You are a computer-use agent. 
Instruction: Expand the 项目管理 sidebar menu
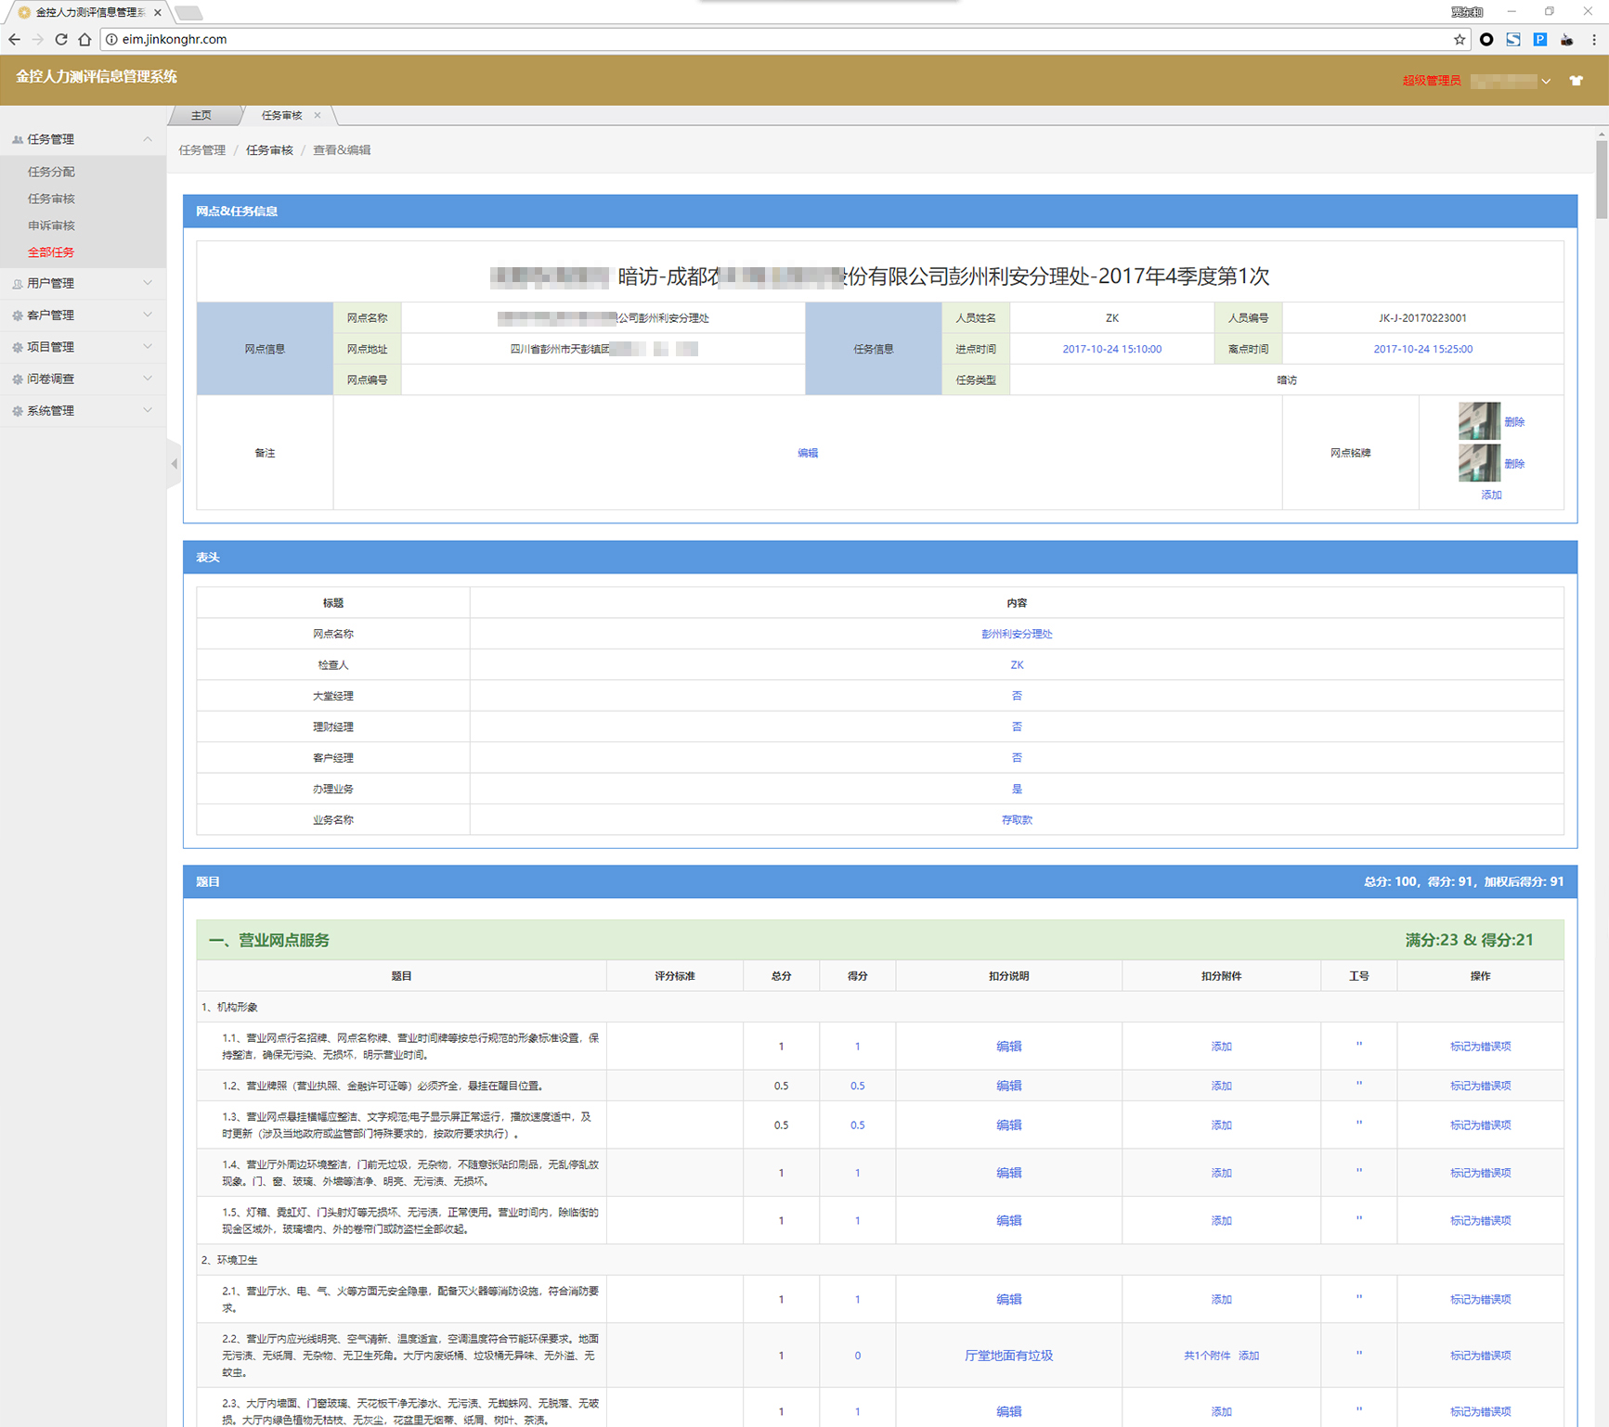click(x=83, y=347)
